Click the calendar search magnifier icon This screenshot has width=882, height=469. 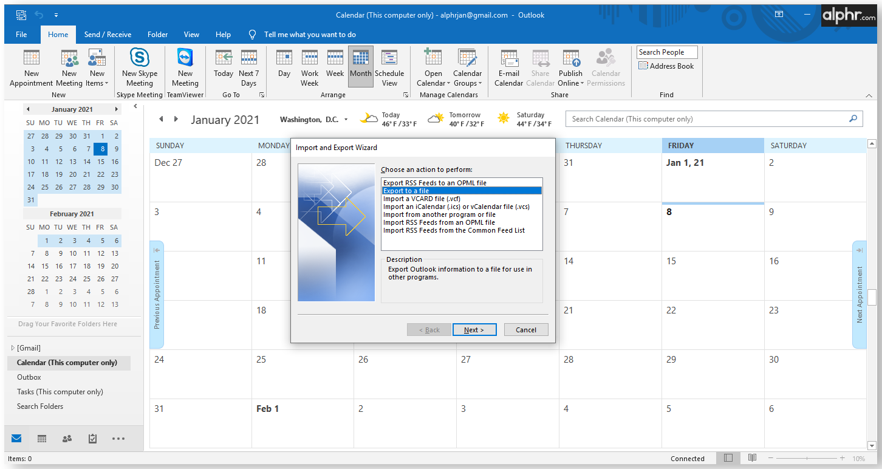[853, 119]
